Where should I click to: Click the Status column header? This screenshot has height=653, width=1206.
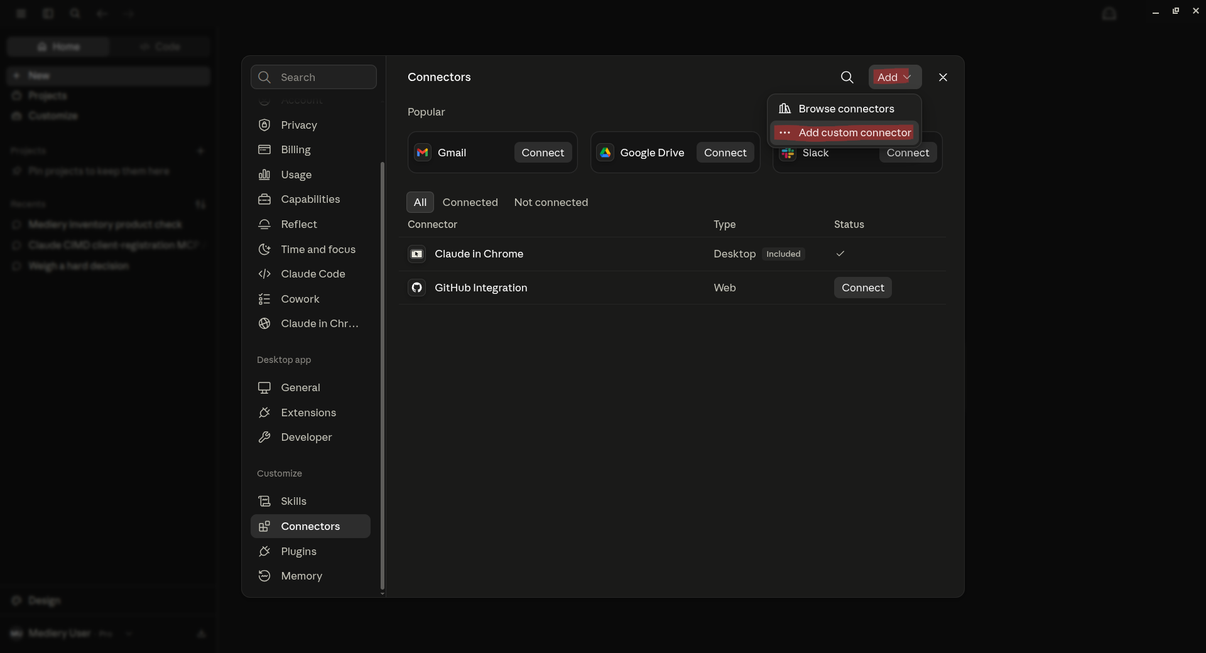click(x=849, y=224)
